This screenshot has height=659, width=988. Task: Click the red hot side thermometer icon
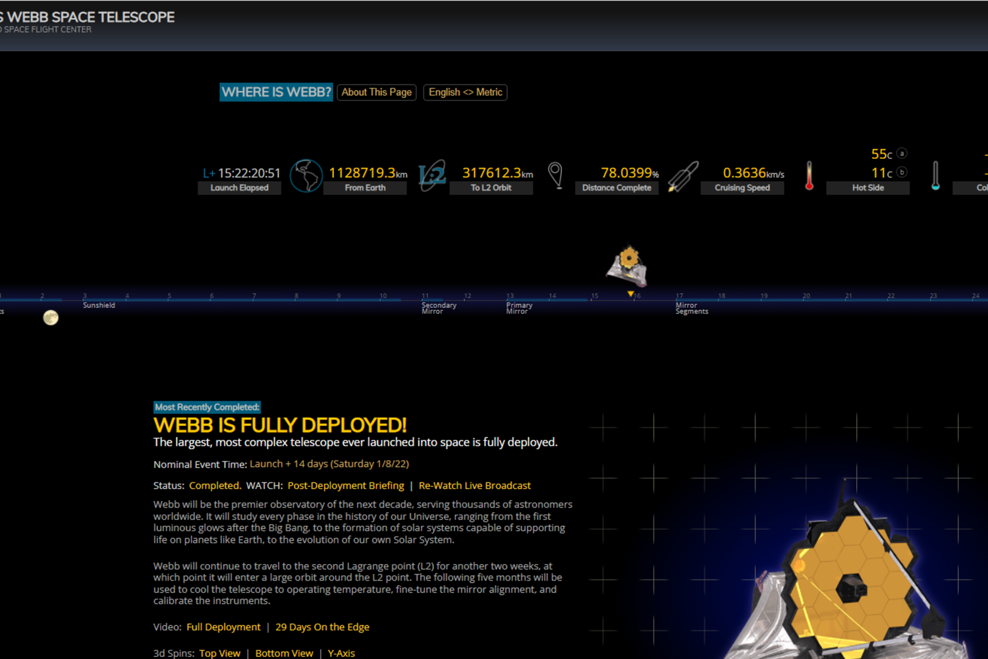point(809,176)
